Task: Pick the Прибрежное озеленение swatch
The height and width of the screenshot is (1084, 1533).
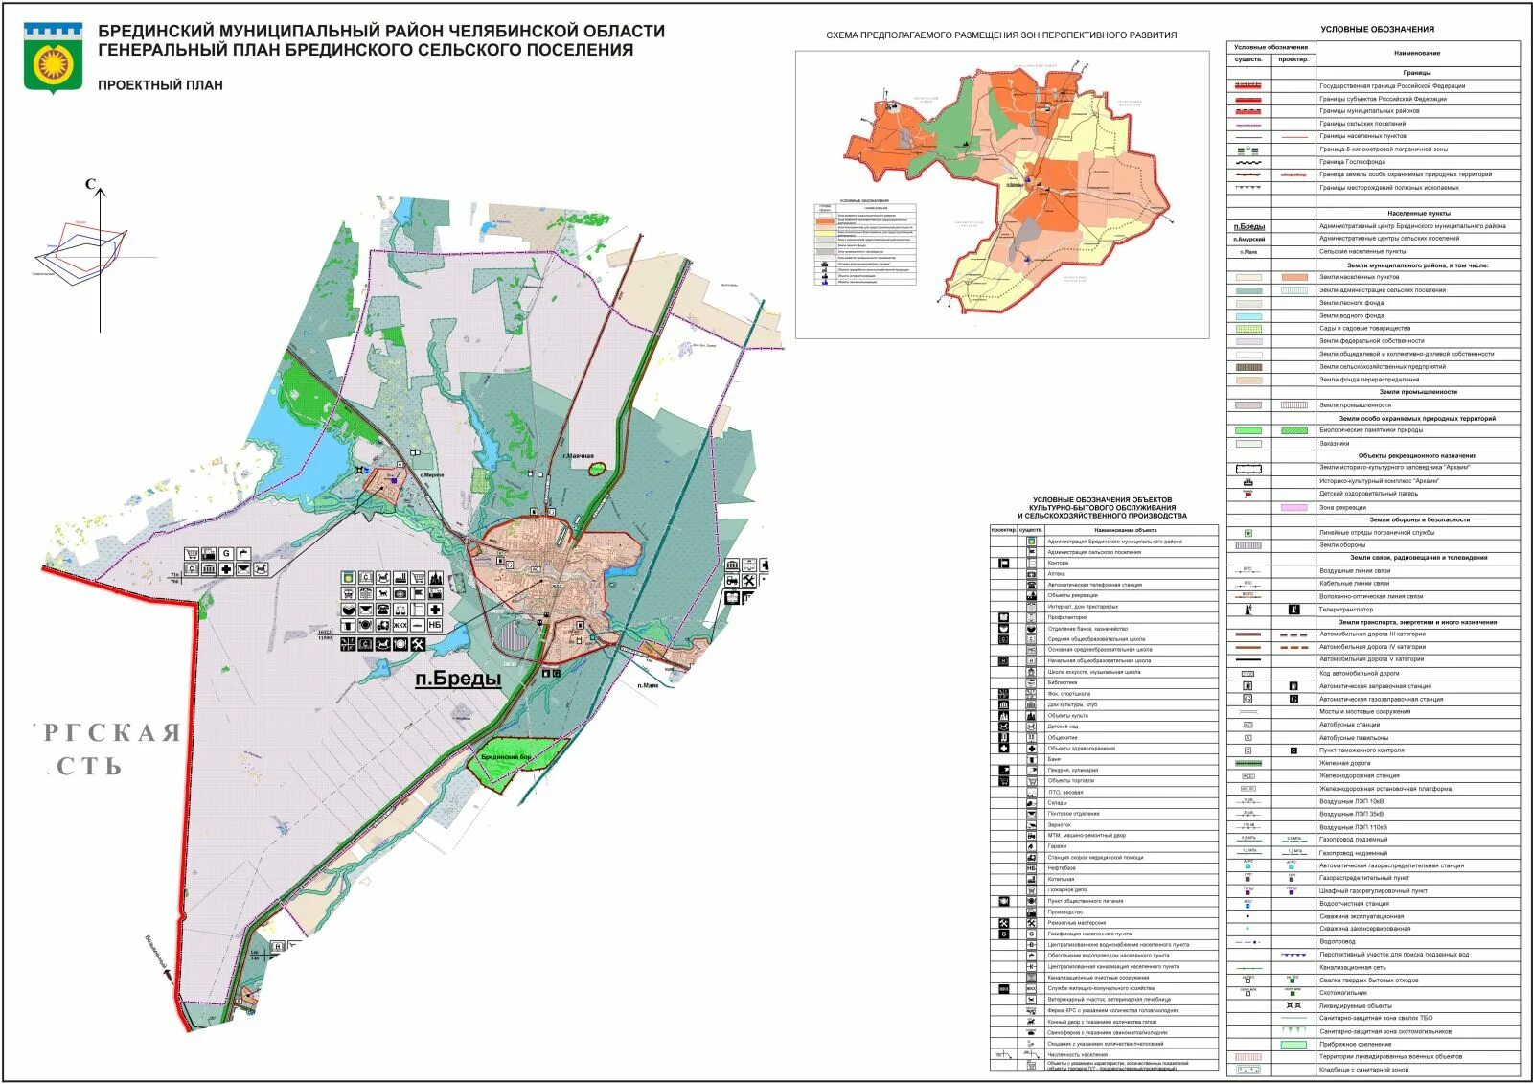Action: 1294,1044
